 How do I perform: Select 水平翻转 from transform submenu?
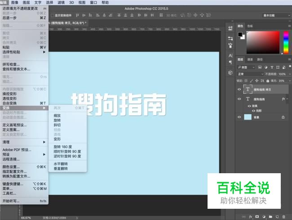tap(67, 164)
